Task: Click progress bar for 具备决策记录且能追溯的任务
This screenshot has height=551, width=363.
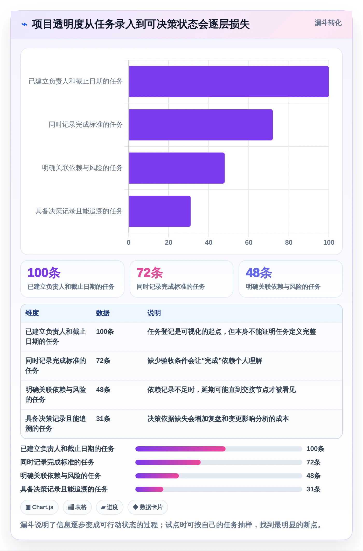Action: (219, 489)
